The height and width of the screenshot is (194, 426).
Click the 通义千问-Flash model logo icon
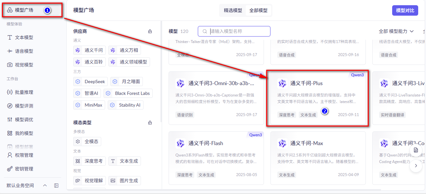[x=180, y=143]
